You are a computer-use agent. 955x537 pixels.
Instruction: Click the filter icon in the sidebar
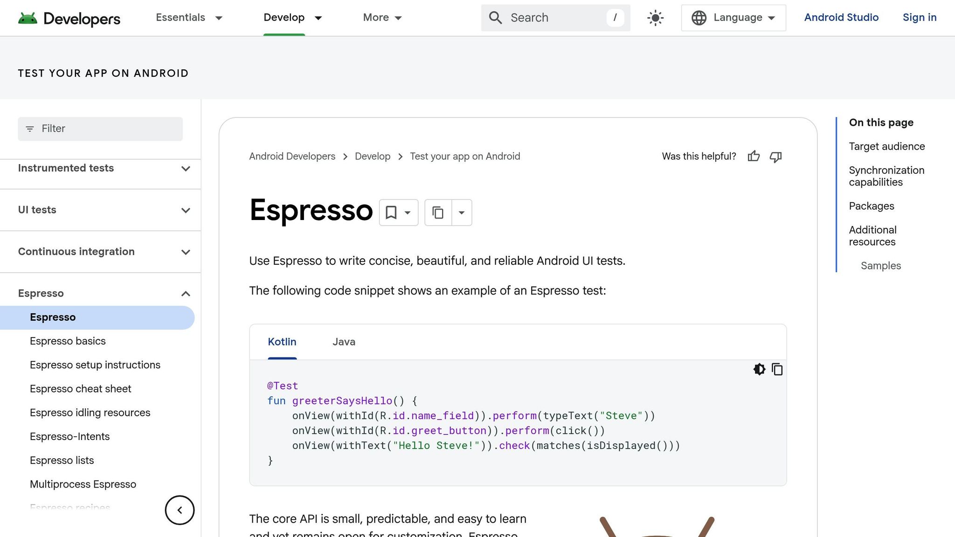(30, 129)
